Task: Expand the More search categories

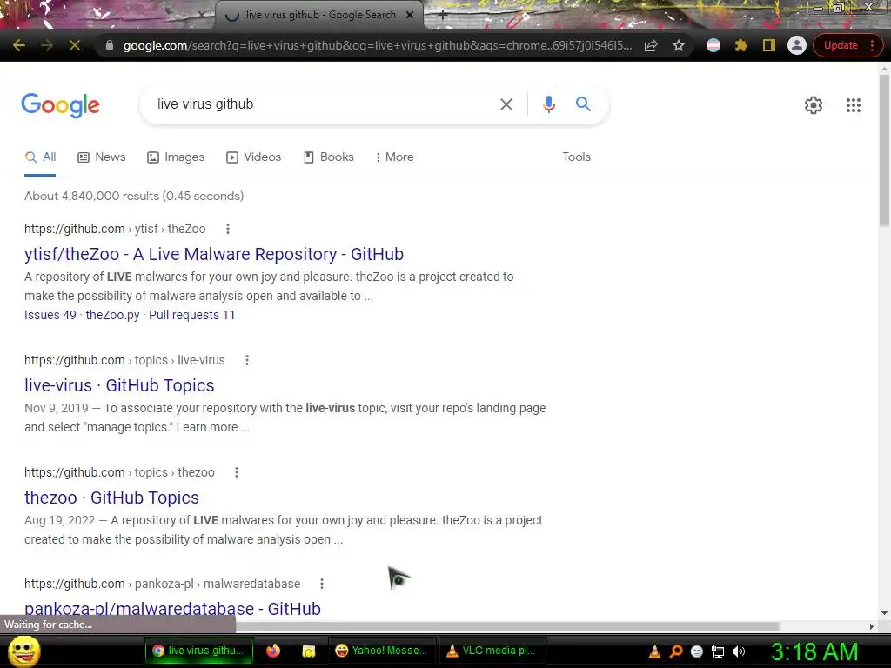Action: [x=394, y=157]
